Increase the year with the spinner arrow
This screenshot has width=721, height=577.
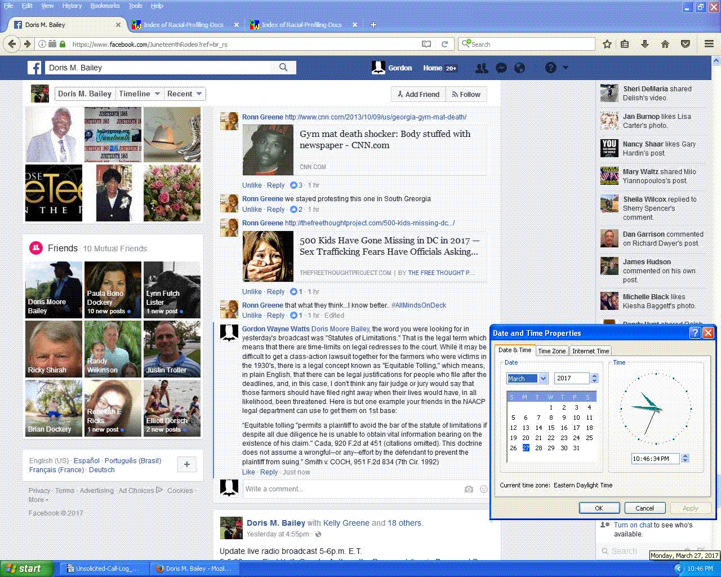click(x=594, y=376)
